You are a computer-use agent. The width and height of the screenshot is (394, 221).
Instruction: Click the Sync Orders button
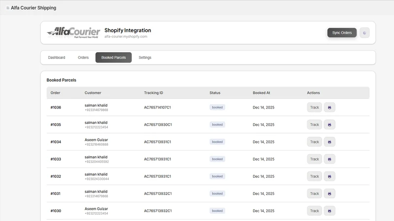pos(342,33)
